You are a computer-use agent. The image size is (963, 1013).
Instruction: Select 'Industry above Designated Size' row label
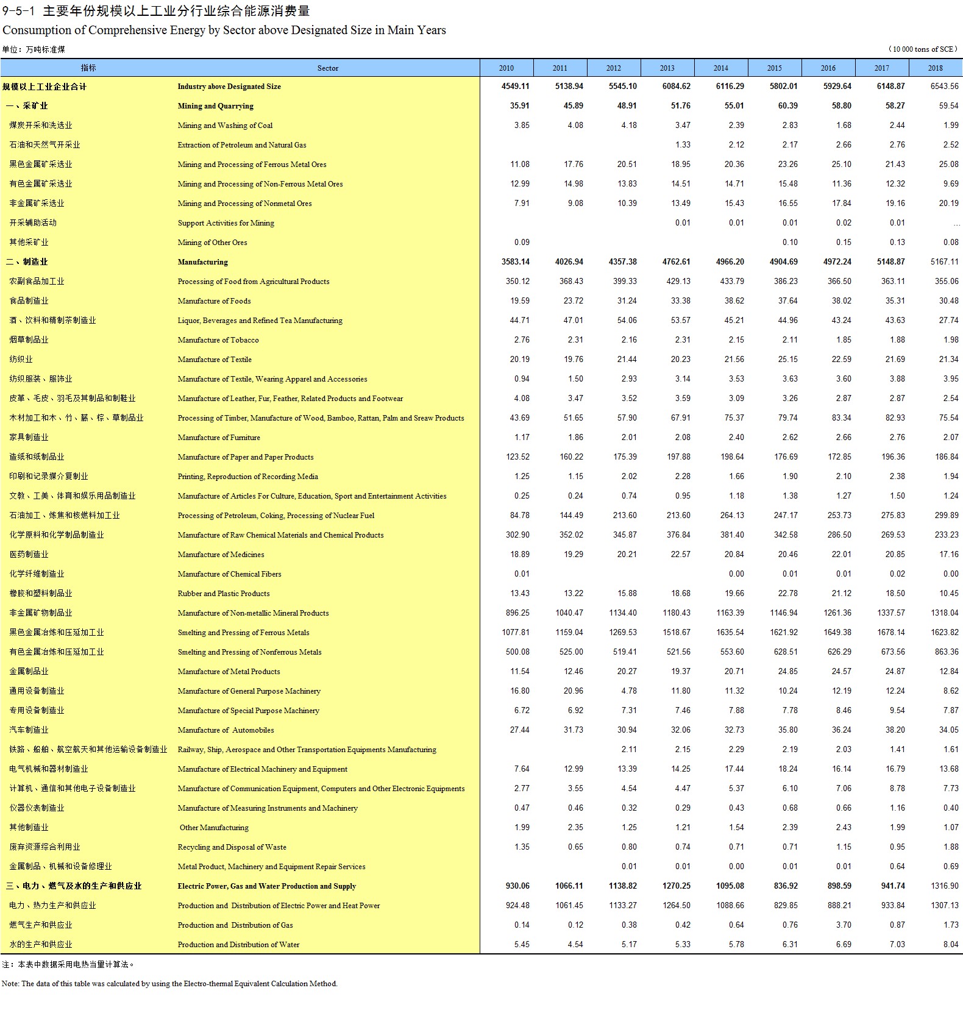point(229,87)
